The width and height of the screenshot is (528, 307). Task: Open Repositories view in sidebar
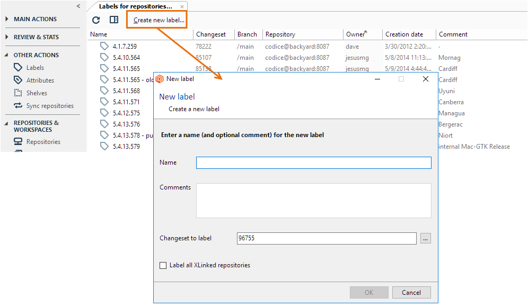pyautogui.click(x=43, y=142)
